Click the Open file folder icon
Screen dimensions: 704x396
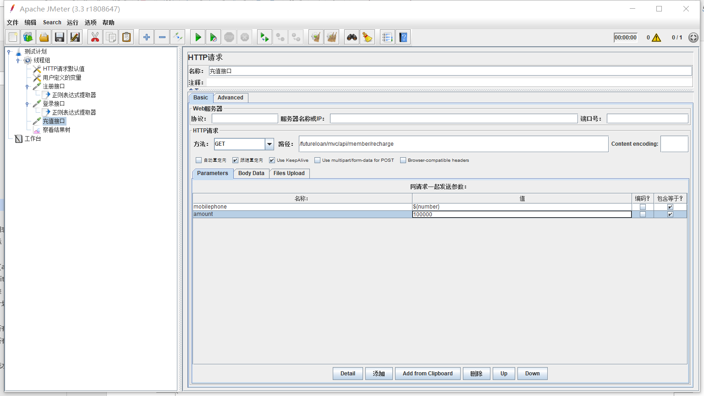click(x=44, y=37)
